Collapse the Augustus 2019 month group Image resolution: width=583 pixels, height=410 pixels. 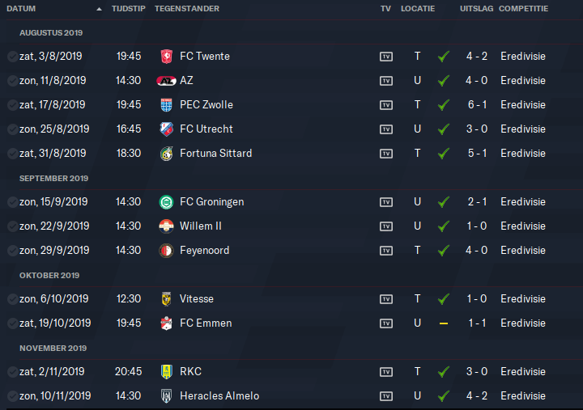[x=51, y=32]
